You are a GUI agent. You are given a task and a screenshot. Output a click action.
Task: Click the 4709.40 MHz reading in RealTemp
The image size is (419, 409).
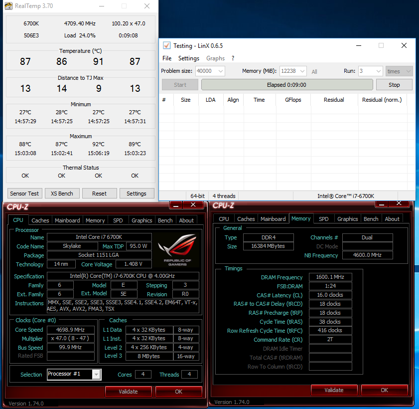pos(80,23)
